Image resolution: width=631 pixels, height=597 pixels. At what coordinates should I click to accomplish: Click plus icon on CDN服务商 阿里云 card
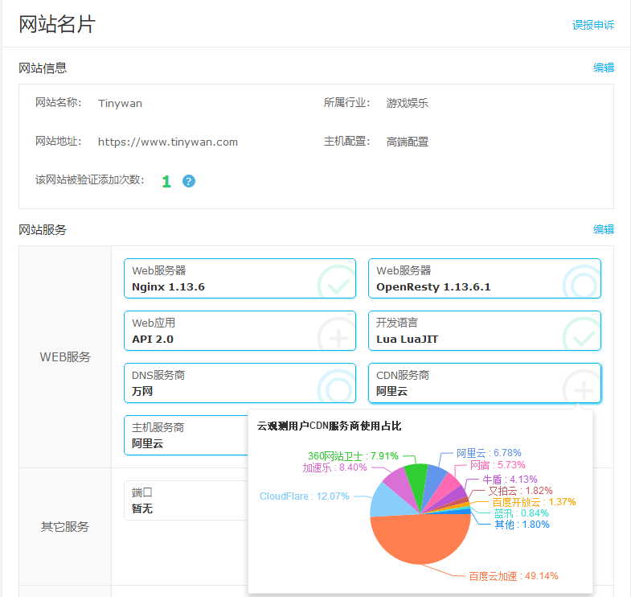tap(582, 389)
